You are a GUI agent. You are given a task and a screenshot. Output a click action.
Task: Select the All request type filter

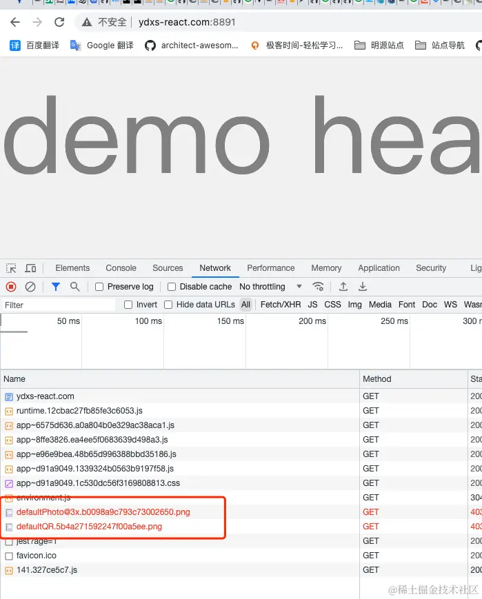click(245, 305)
